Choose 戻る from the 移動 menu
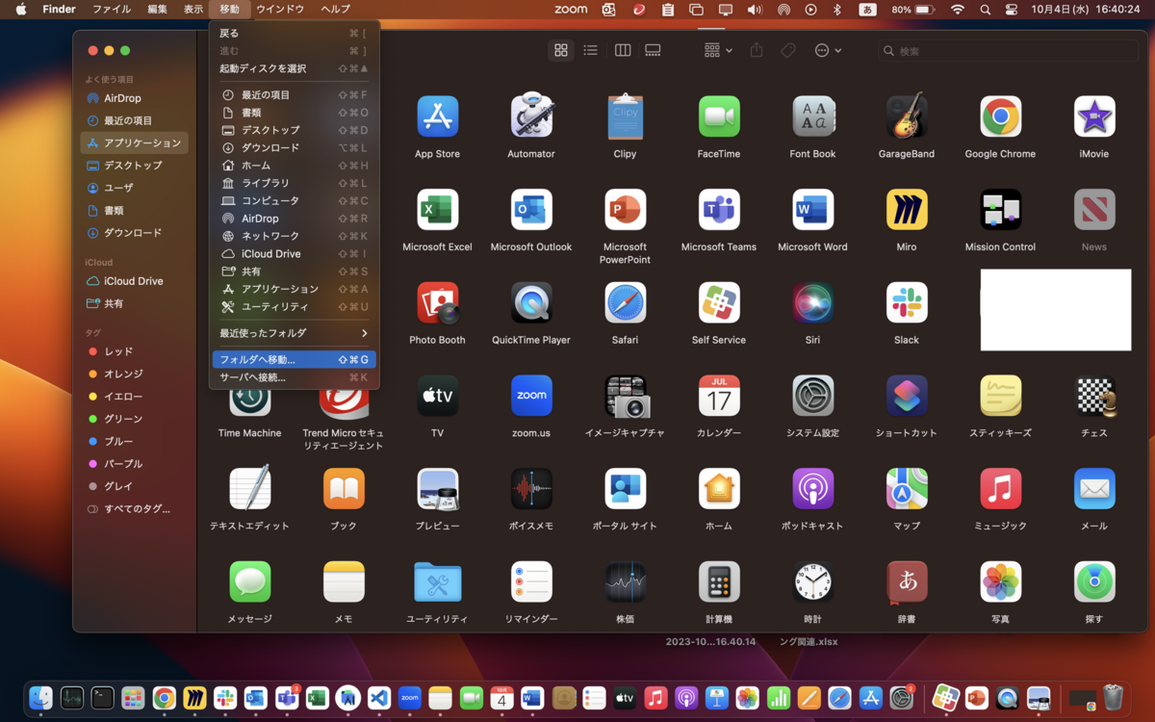 click(x=295, y=33)
